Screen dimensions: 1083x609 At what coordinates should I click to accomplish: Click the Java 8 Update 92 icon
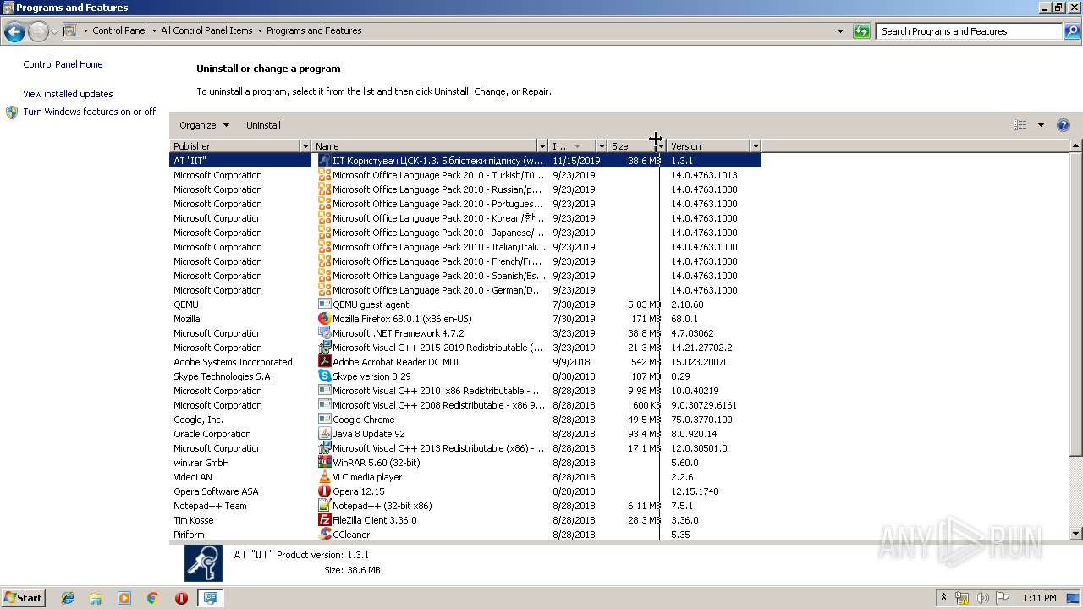click(324, 434)
